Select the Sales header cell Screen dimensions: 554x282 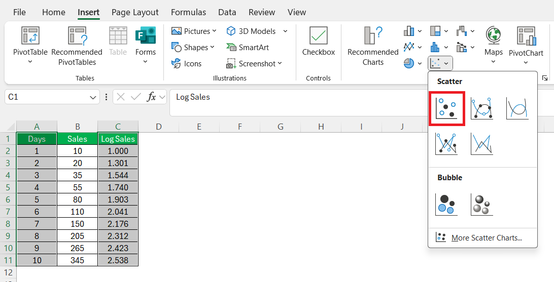78,139
